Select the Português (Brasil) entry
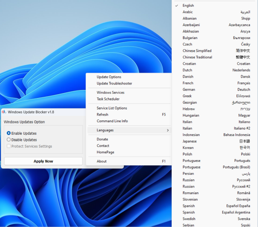This screenshot has height=227, width=258. 215,167
